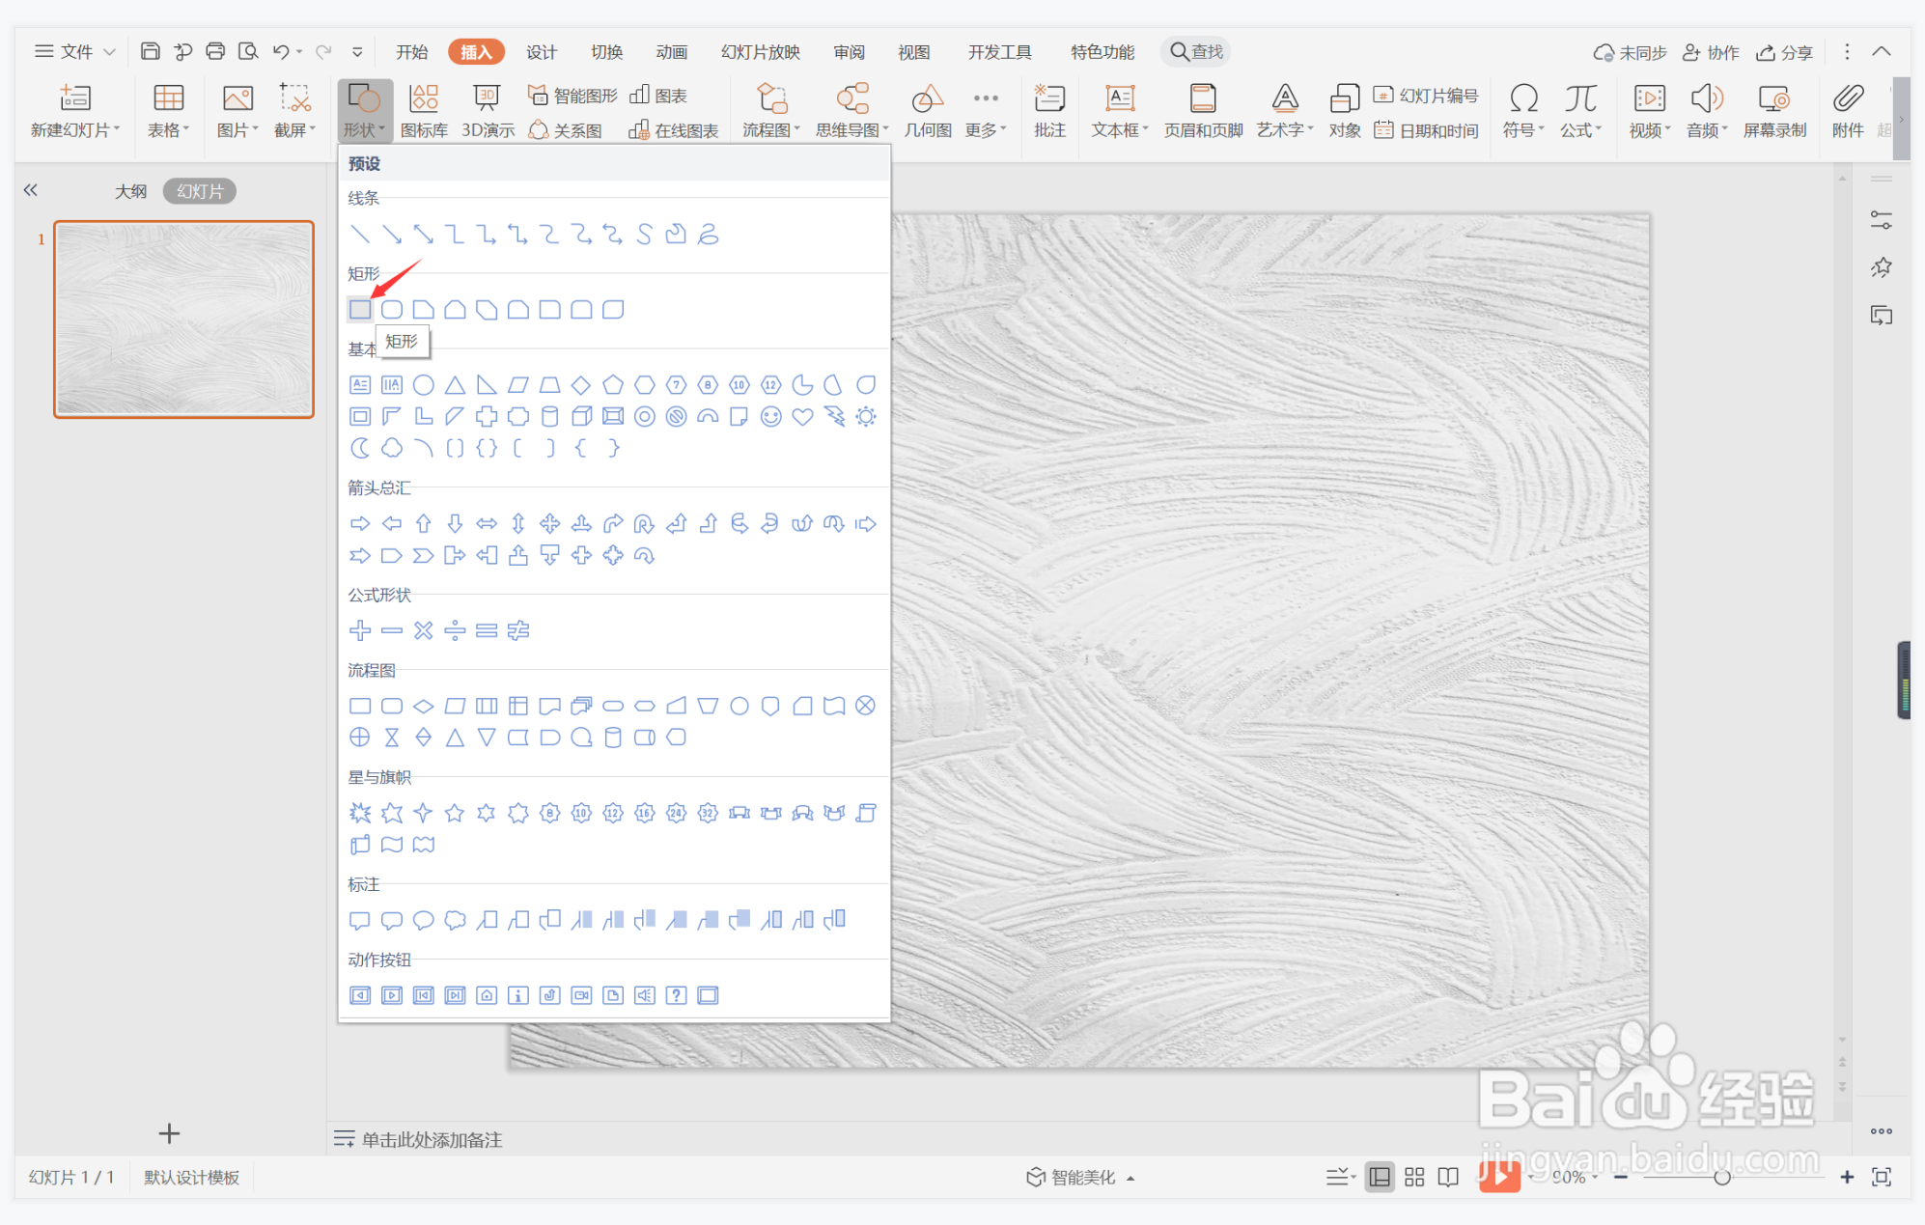The height and width of the screenshot is (1225, 1925).
Task: Toggle normal view in status bar
Action: click(1380, 1177)
